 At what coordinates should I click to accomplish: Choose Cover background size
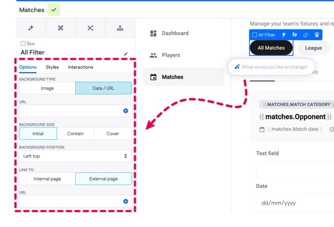click(x=113, y=133)
